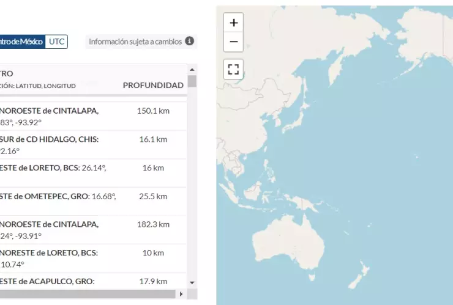Click the table's scroll up arrow

[192, 68]
